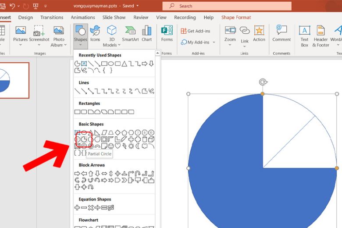Viewport: 342px width, 228px height.
Task: Select the Division Sign equation shape
Action: coord(97,208)
